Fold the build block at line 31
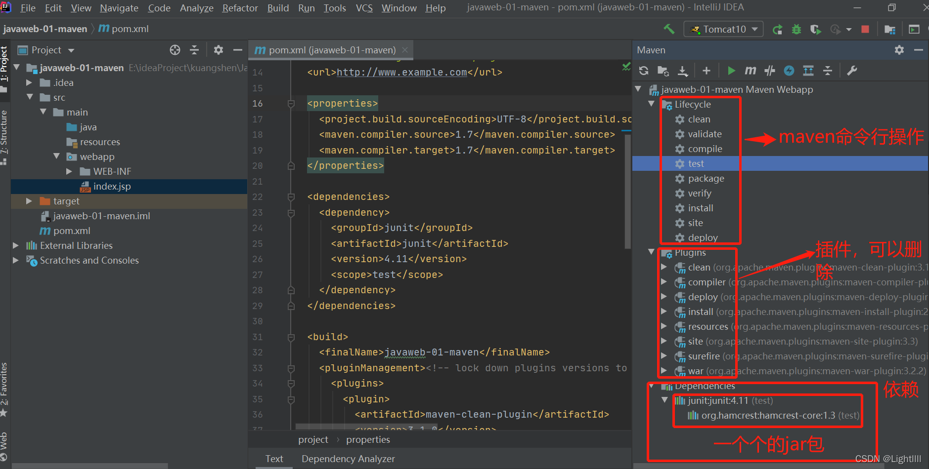Screen dimensions: 929x469 coord(291,337)
